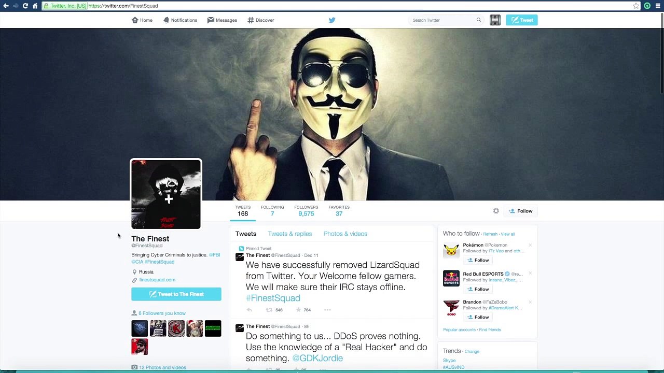Screen dimensions: 664x373
Task: View the Tweets count of 168
Action: coord(243,211)
